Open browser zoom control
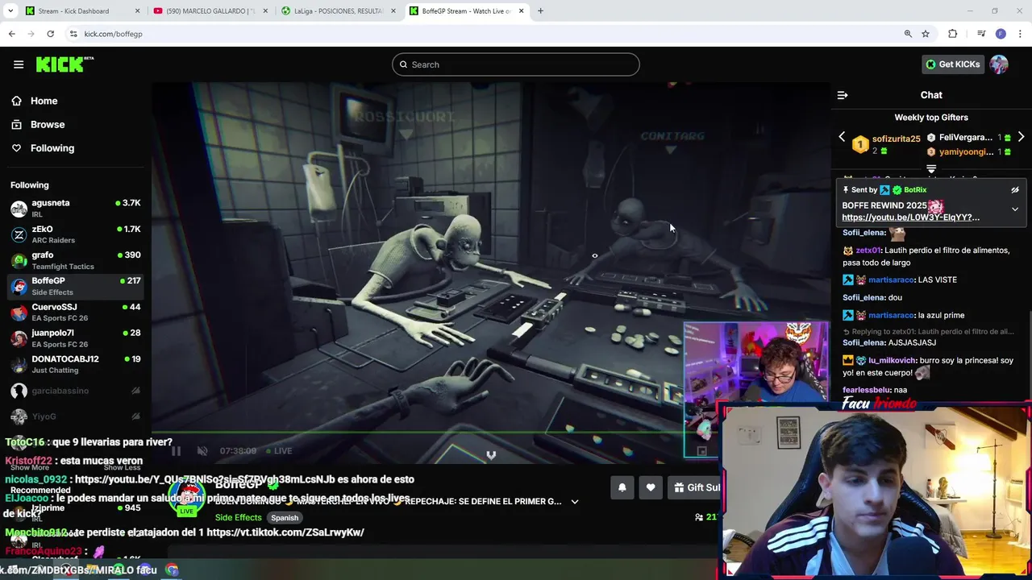 coord(908,34)
